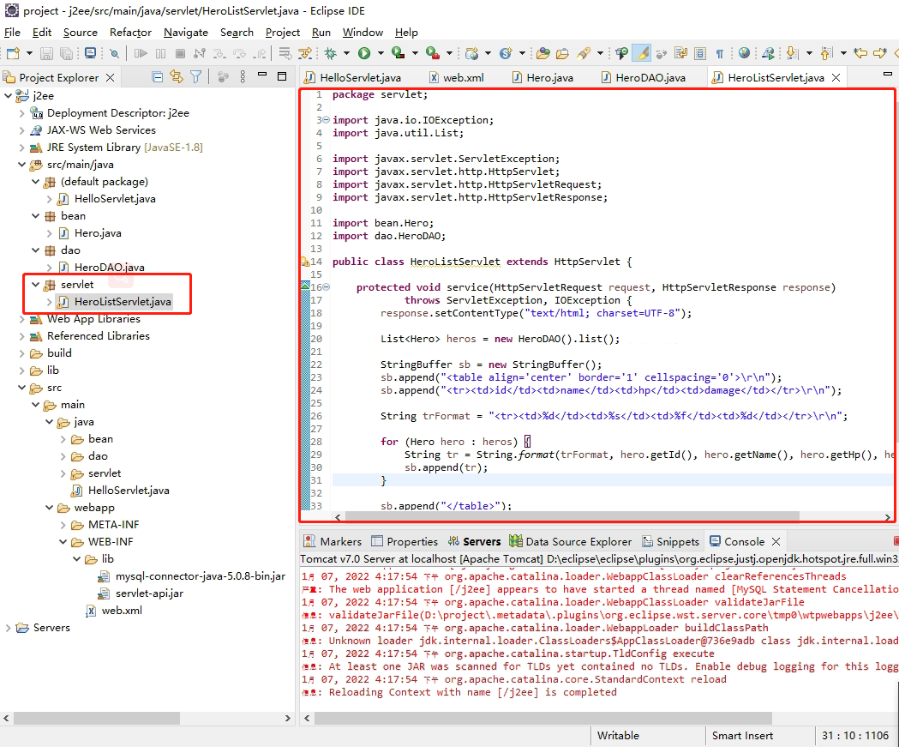Image resolution: width=899 pixels, height=747 pixels.
Task: Click Smart Insert in status bar
Action: pos(742,736)
